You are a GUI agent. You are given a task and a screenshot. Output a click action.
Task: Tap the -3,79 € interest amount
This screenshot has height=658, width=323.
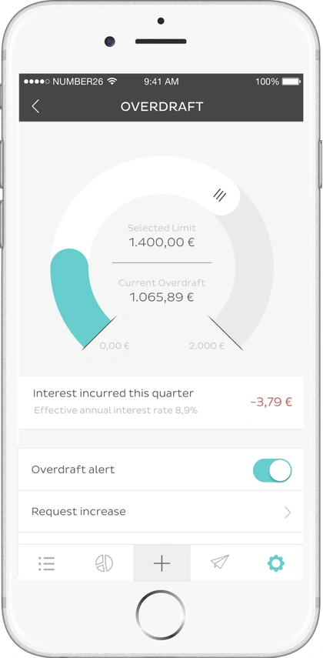[x=271, y=402]
